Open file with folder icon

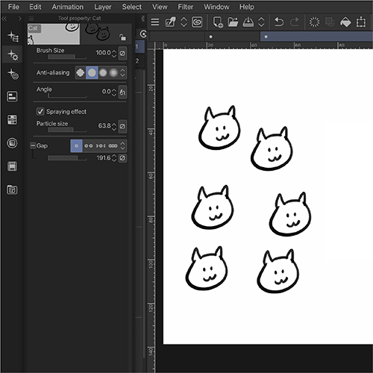click(x=233, y=22)
